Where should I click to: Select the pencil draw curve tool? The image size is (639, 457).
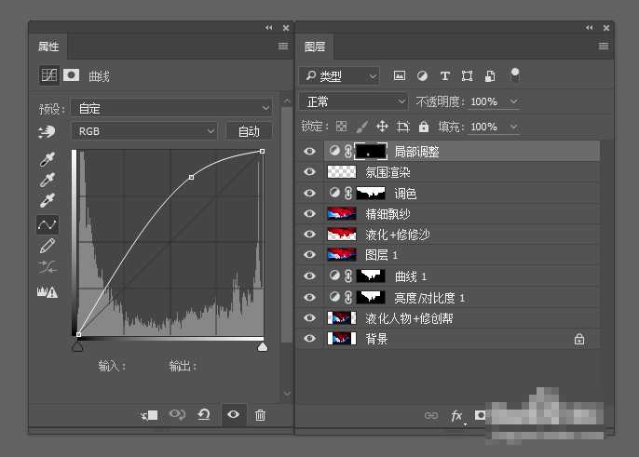[x=47, y=246]
